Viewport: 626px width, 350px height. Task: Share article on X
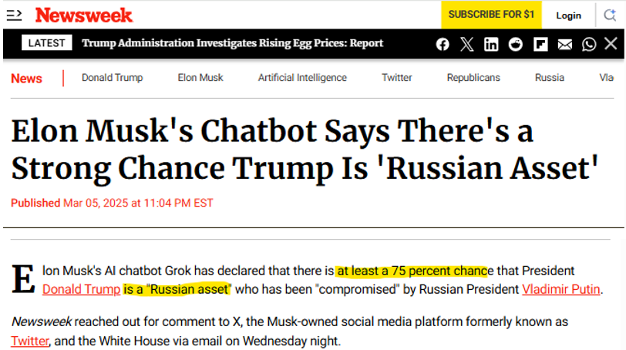pos(466,44)
